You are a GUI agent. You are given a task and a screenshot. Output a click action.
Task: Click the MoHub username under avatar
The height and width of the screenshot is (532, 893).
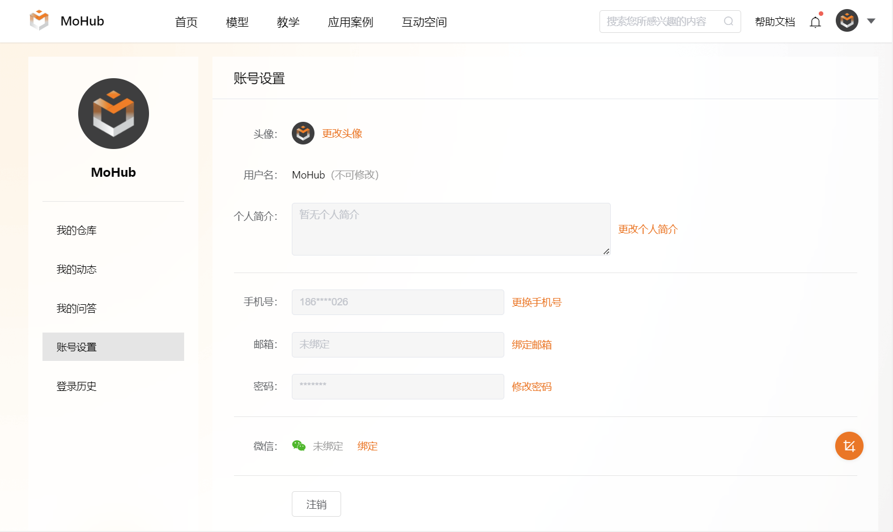(x=113, y=172)
